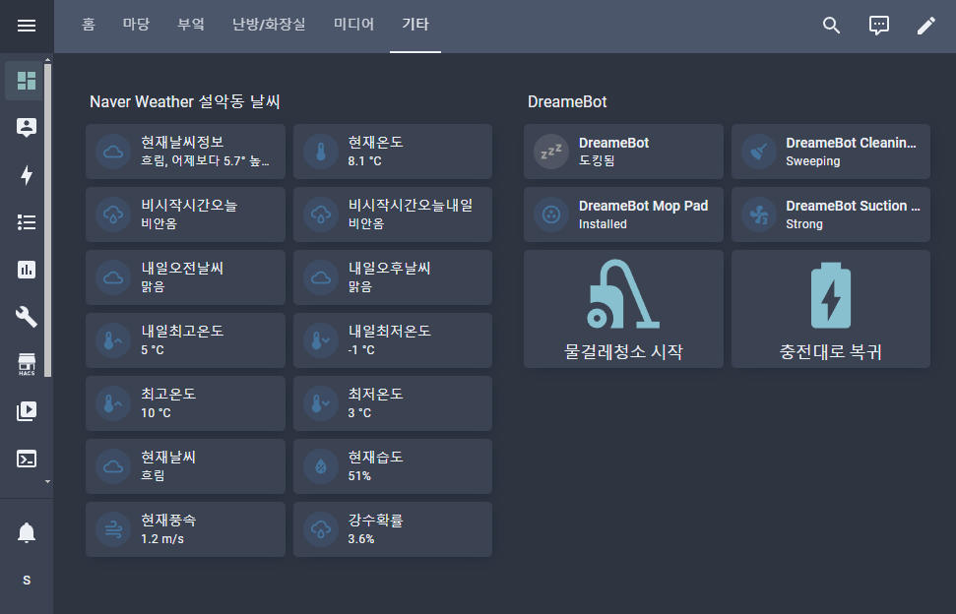This screenshot has height=614, width=956.
Task: Open the Media browser sidebar icon
Action: [x=27, y=411]
